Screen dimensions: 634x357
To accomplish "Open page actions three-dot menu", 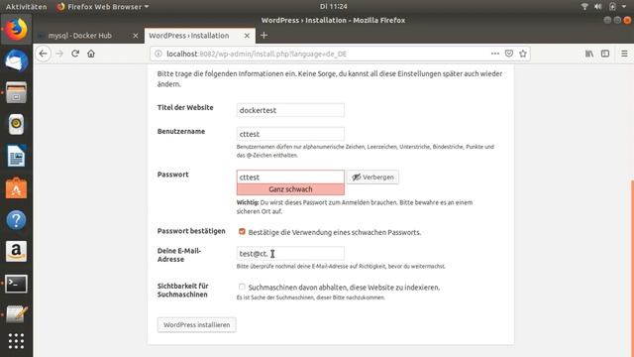I will point(495,54).
